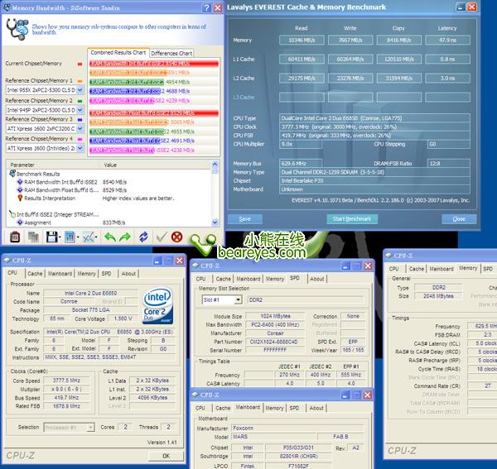Open the Reference Chipset/Memory 1 dropdown
The width and height of the screenshot is (497, 469).
80,90
